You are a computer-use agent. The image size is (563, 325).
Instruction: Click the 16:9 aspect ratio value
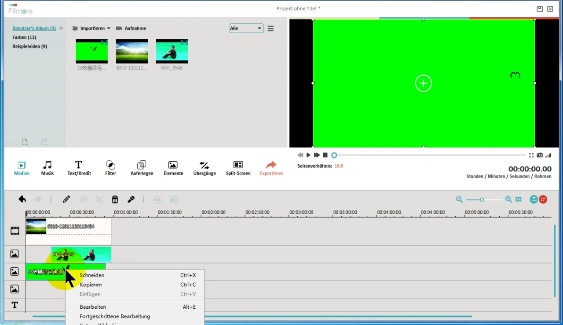click(x=339, y=166)
